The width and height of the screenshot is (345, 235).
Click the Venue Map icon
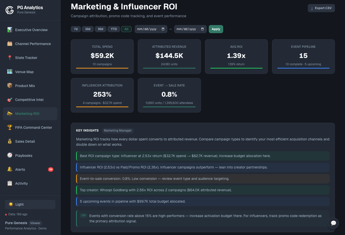click(x=9, y=72)
